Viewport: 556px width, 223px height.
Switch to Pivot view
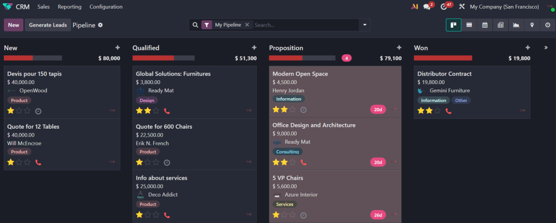tap(501, 25)
